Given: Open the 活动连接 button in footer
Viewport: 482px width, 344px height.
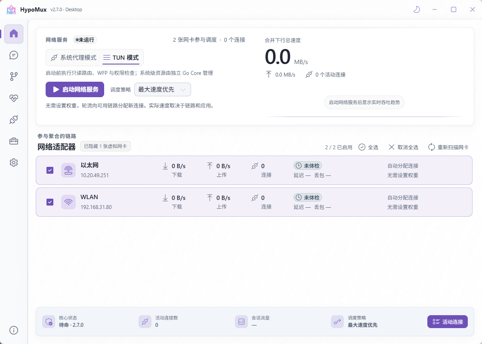Looking at the screenshot, I should (x=448, y=322).
